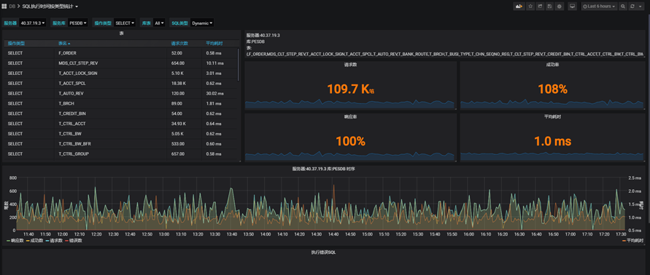
Task: Click the T_AUTO_REV table name cell
Action: tap(71, 93)
